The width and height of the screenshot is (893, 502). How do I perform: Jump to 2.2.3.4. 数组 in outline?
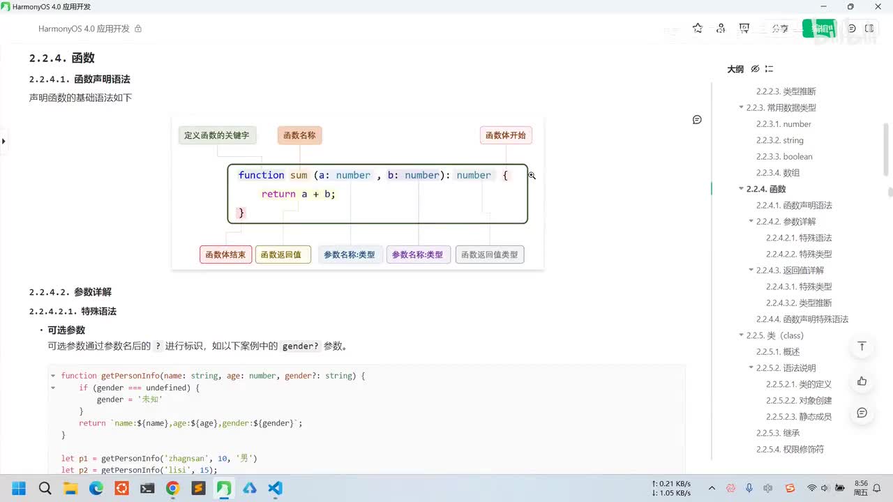(x=778, y=173)
